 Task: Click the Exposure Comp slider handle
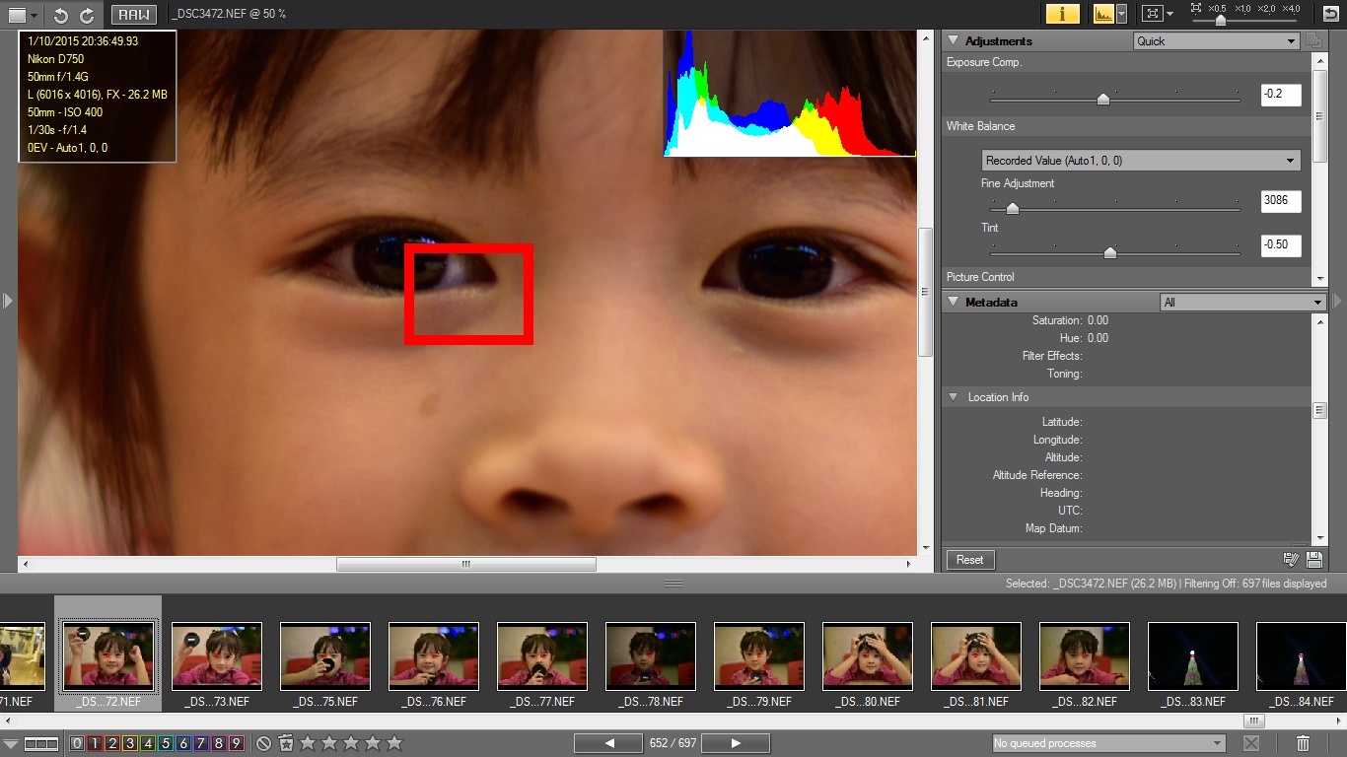1103,99
